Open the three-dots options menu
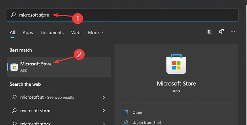This screenshot has height=125, width=247. [233, 32]
